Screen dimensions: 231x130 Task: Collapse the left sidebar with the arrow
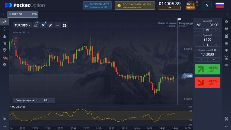tap(4, 126)
